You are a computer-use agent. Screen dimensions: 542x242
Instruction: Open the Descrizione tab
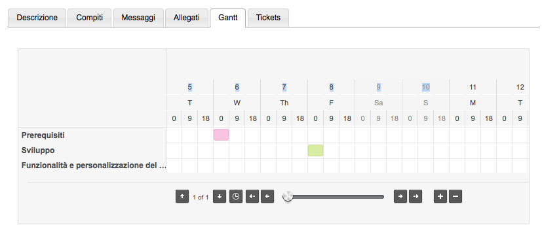pyautogui.click(x=37, y=18)
